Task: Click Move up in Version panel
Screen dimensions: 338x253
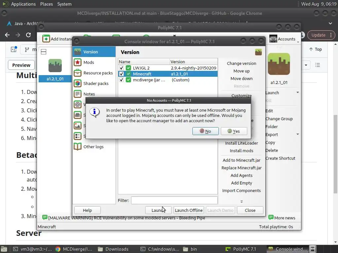Action: pos(241,71)
